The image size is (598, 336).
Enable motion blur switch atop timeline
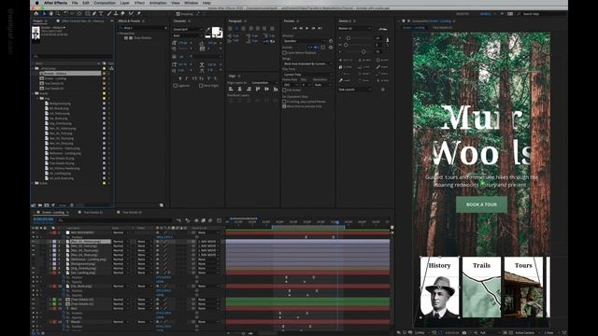(210, 220)
